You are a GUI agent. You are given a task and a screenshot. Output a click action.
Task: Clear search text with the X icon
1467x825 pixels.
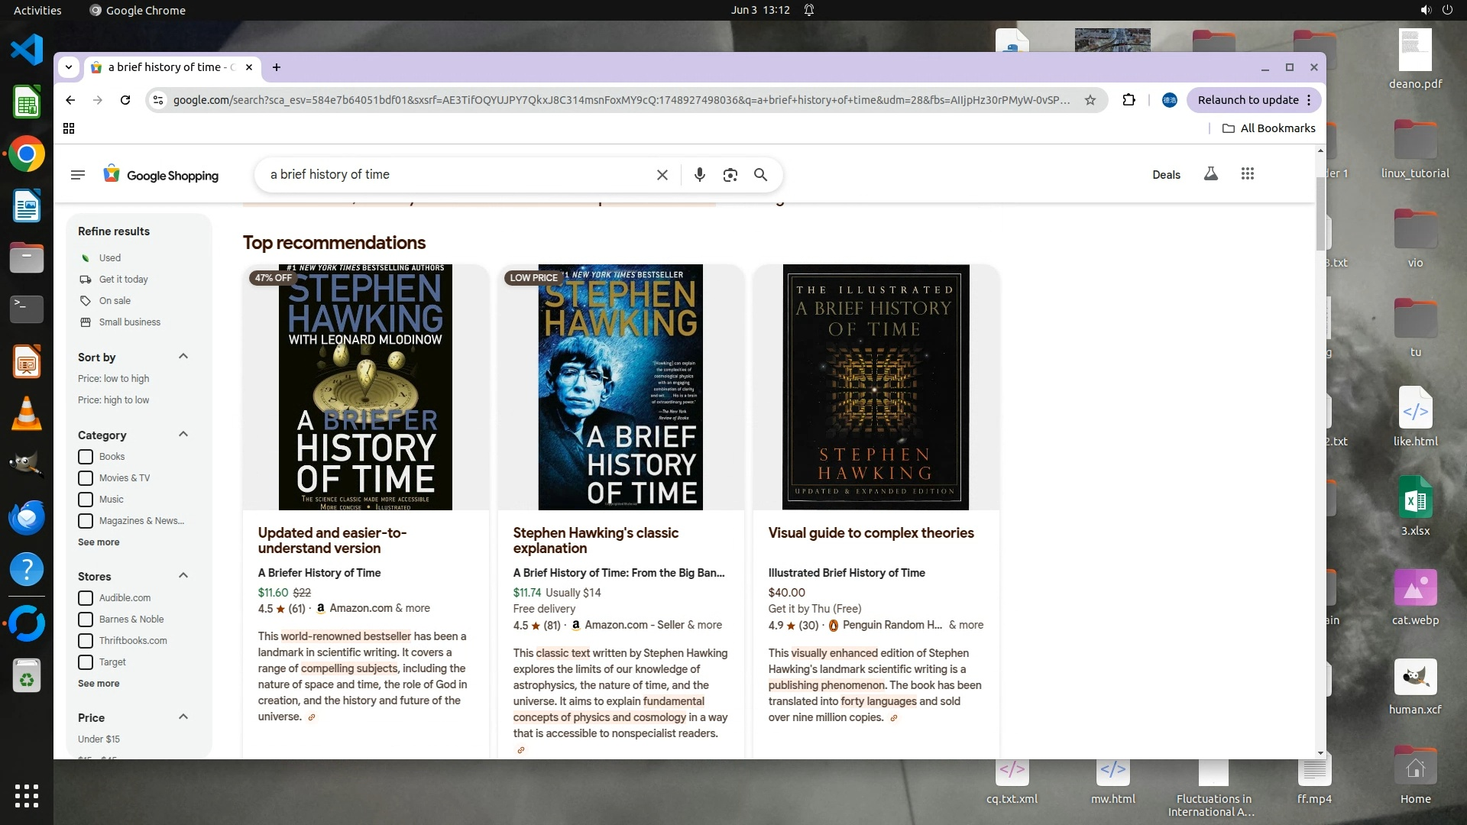662,175
